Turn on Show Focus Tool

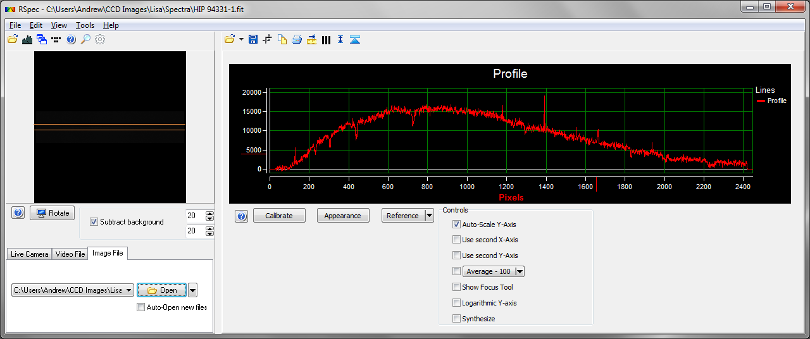point(456,287)
